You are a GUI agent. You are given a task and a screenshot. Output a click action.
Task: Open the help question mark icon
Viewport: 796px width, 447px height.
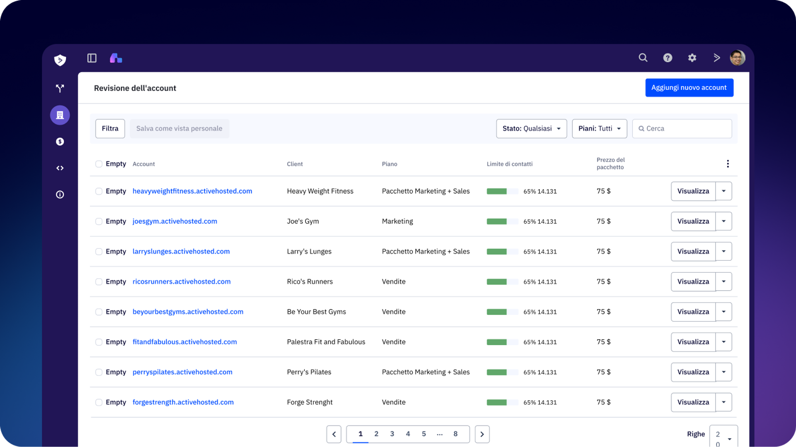[667, 58]
